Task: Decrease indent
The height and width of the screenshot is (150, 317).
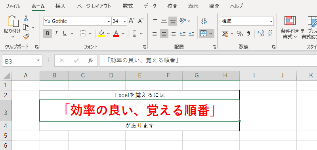Action: tap(183, 34)
